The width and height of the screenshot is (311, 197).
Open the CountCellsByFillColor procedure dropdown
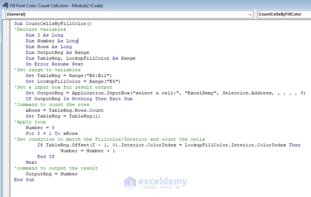pos(284,15)
